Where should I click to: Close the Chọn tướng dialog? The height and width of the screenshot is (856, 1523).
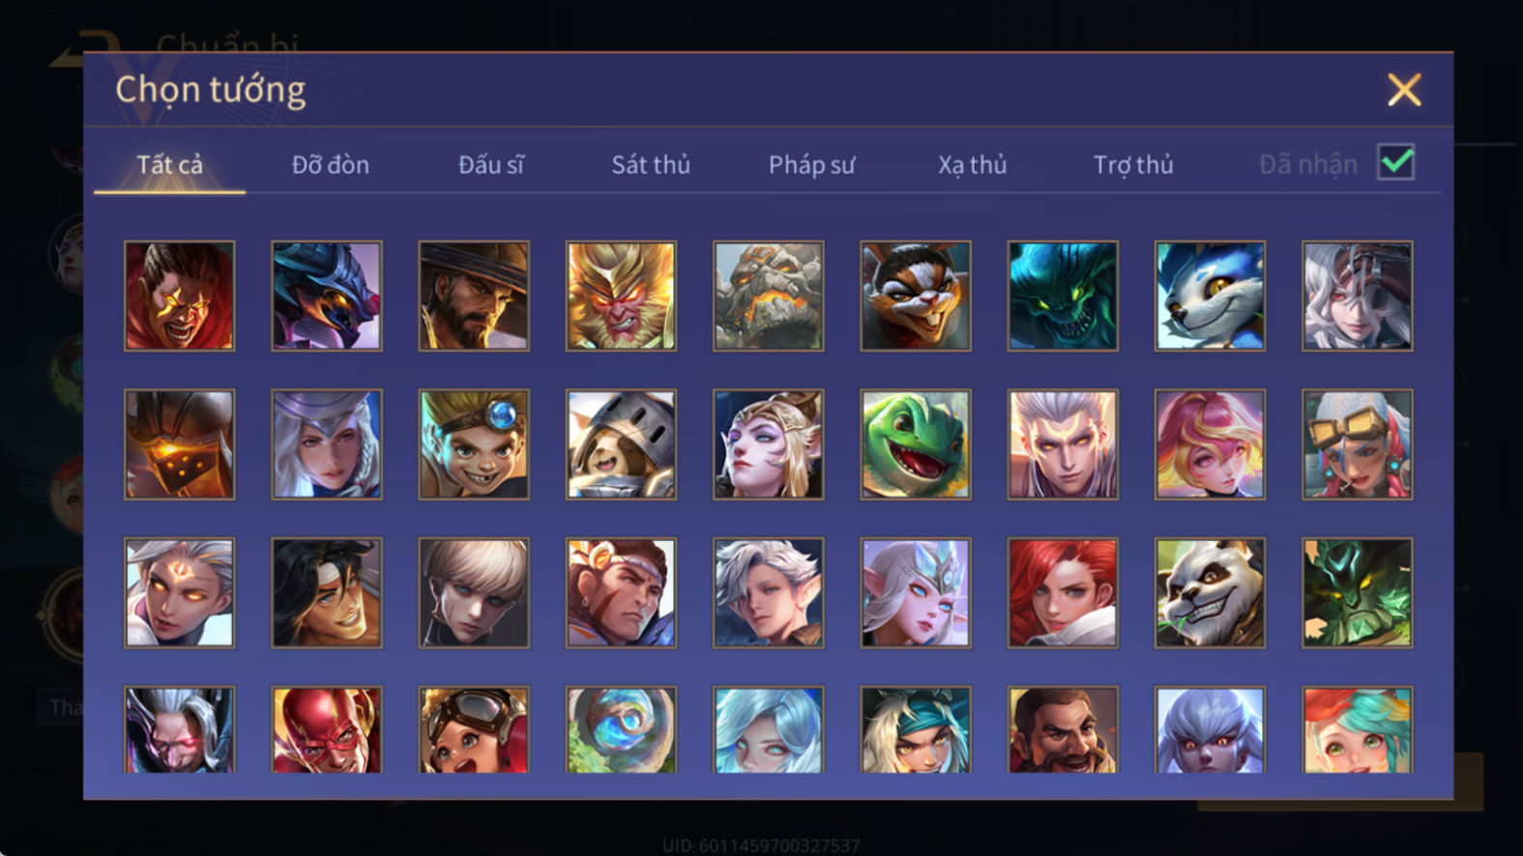[x=1404, y=90]
